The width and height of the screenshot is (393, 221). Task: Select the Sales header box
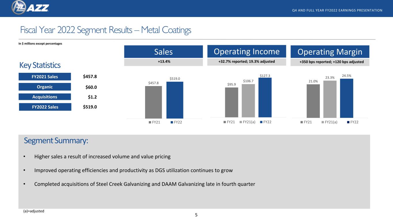pyautogui.click(x=164, y=52)
